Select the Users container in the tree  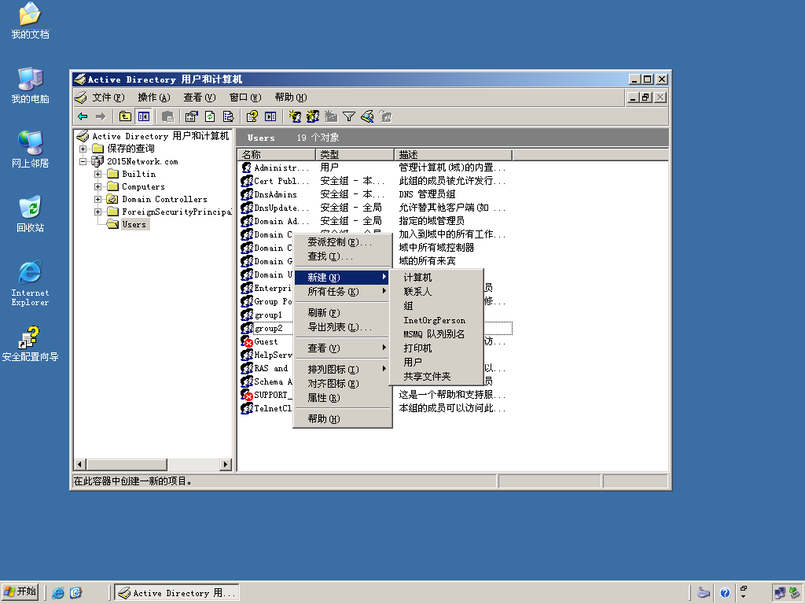point(134,224)
